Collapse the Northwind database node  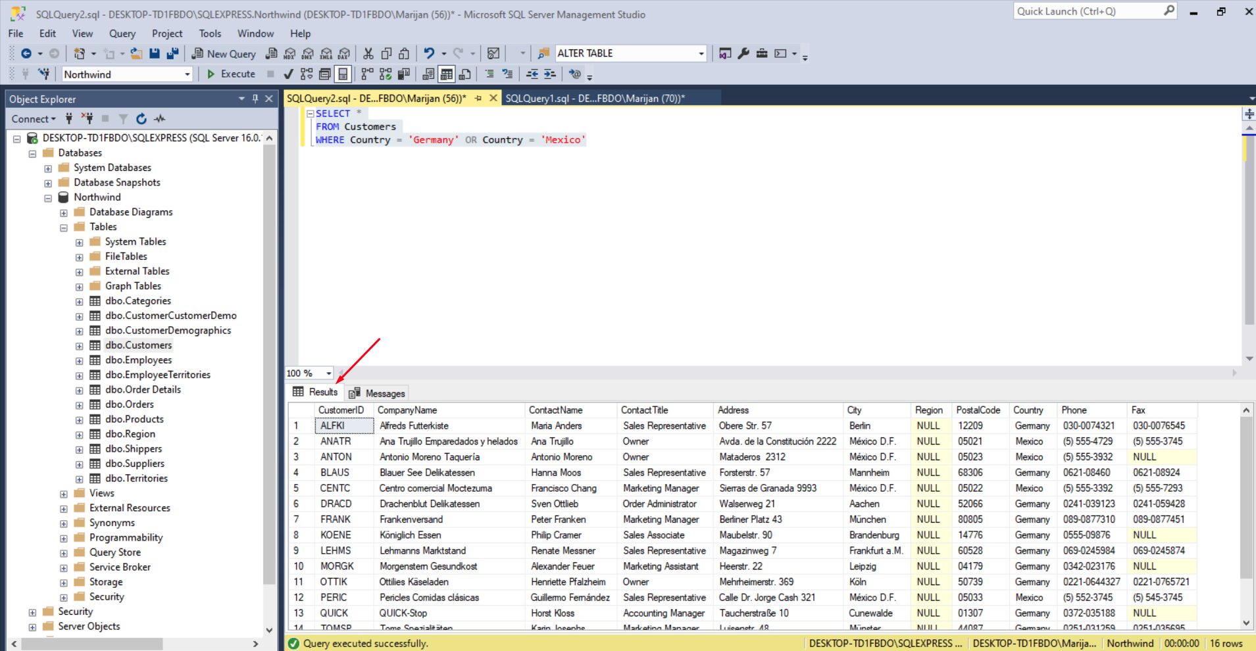click(48, 198)
